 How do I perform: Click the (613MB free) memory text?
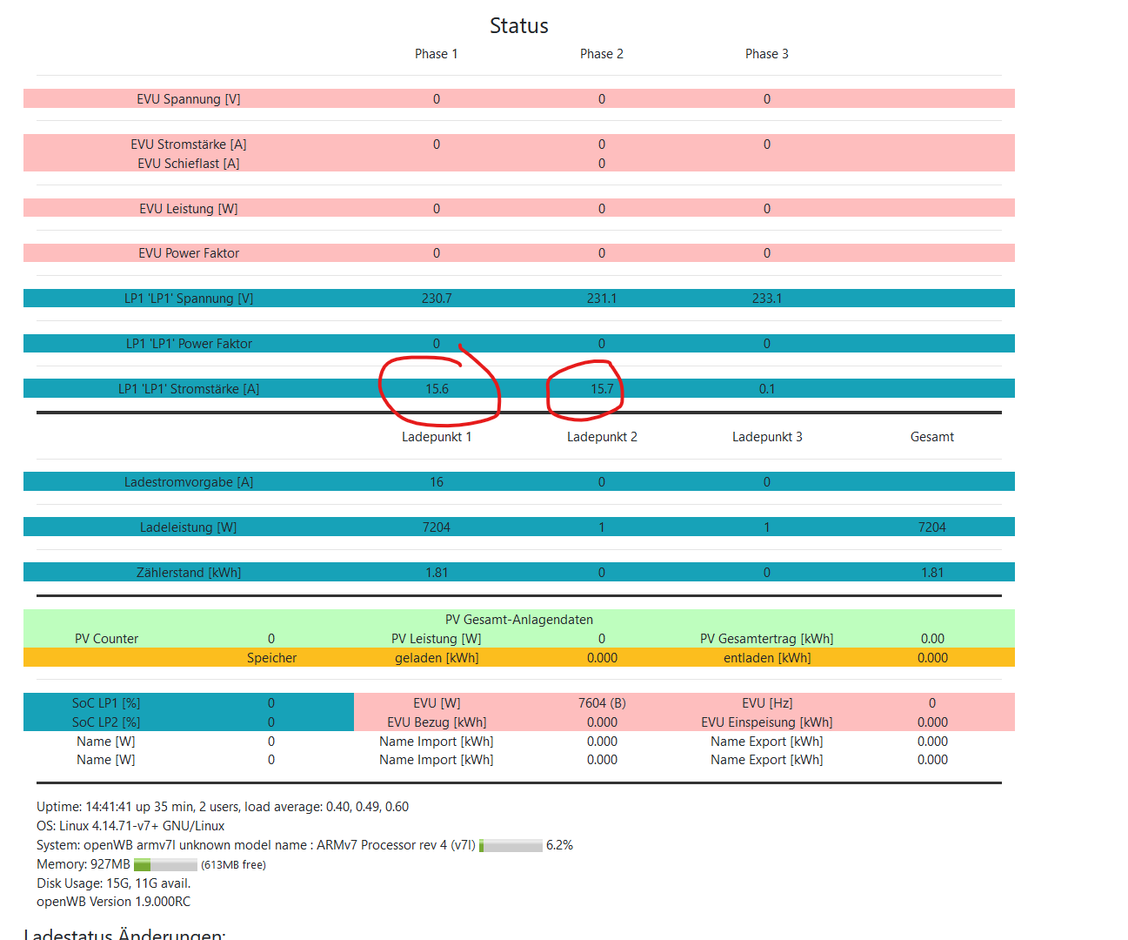pyautogui.click(x=233, y=865)
